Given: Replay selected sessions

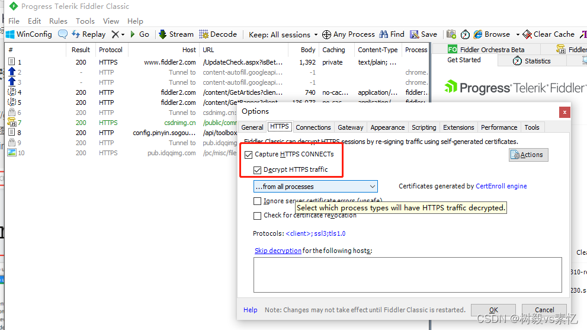Looking at the screenshot, I should (89, 34).
